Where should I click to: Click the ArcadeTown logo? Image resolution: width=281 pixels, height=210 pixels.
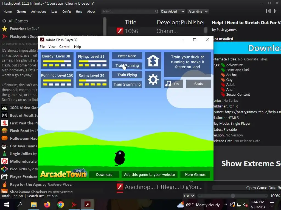point(63,174)
